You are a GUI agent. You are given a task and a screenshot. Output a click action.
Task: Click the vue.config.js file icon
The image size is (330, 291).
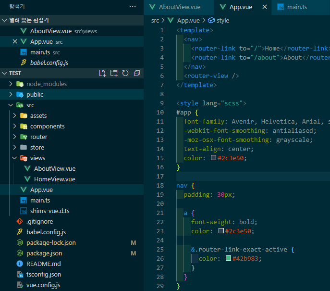tap(20, 285)
